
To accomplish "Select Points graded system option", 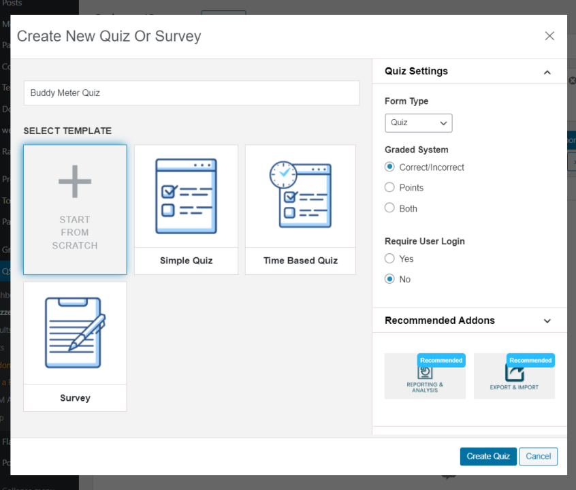I will click(390, 187).
